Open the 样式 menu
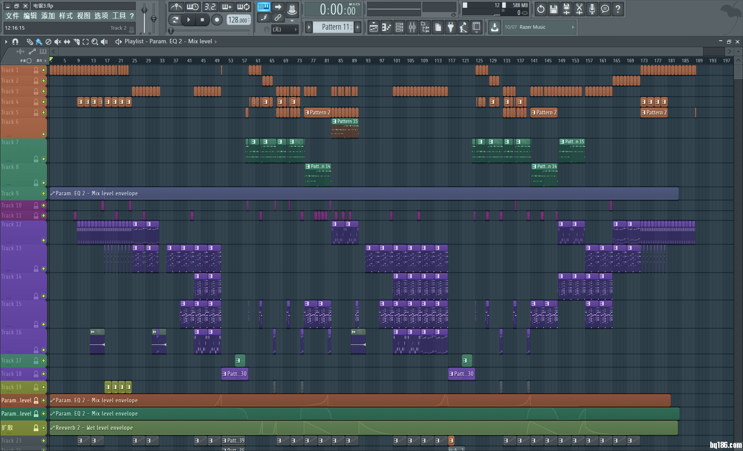 coord(65,16)
